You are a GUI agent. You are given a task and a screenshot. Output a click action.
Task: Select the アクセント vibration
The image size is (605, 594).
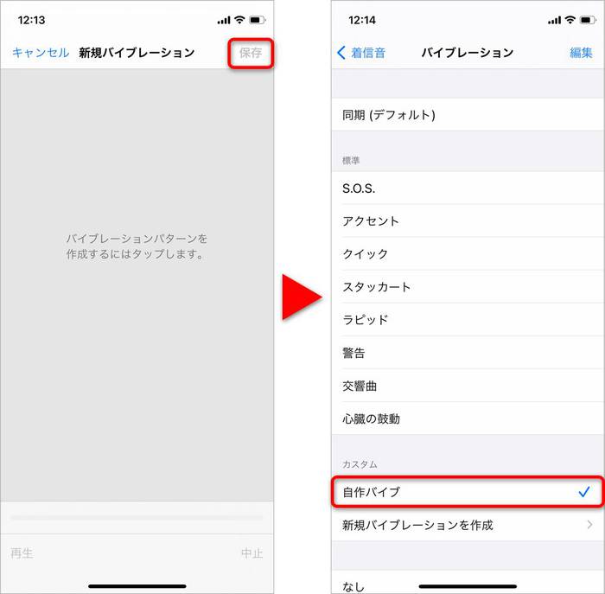(x=468, y=221)
